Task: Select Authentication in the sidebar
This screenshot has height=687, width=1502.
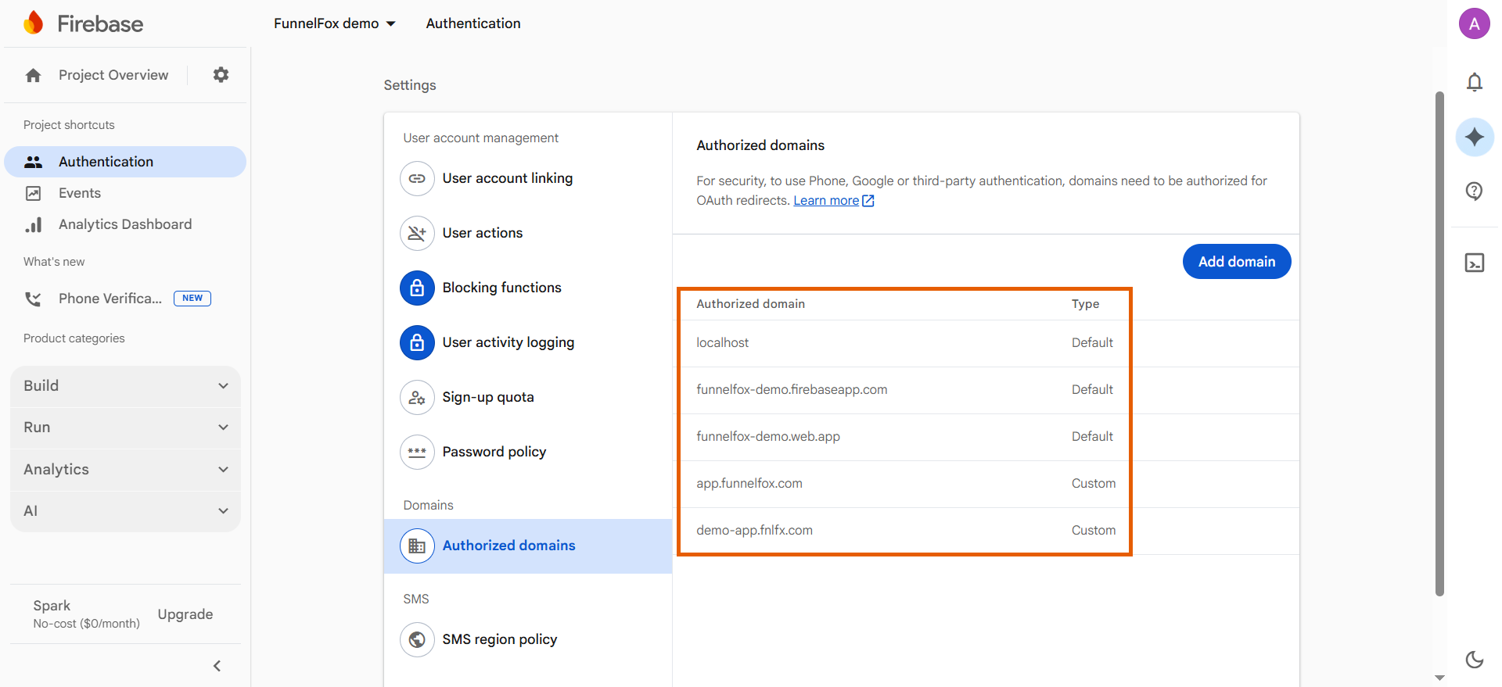Action: (125, 162)
